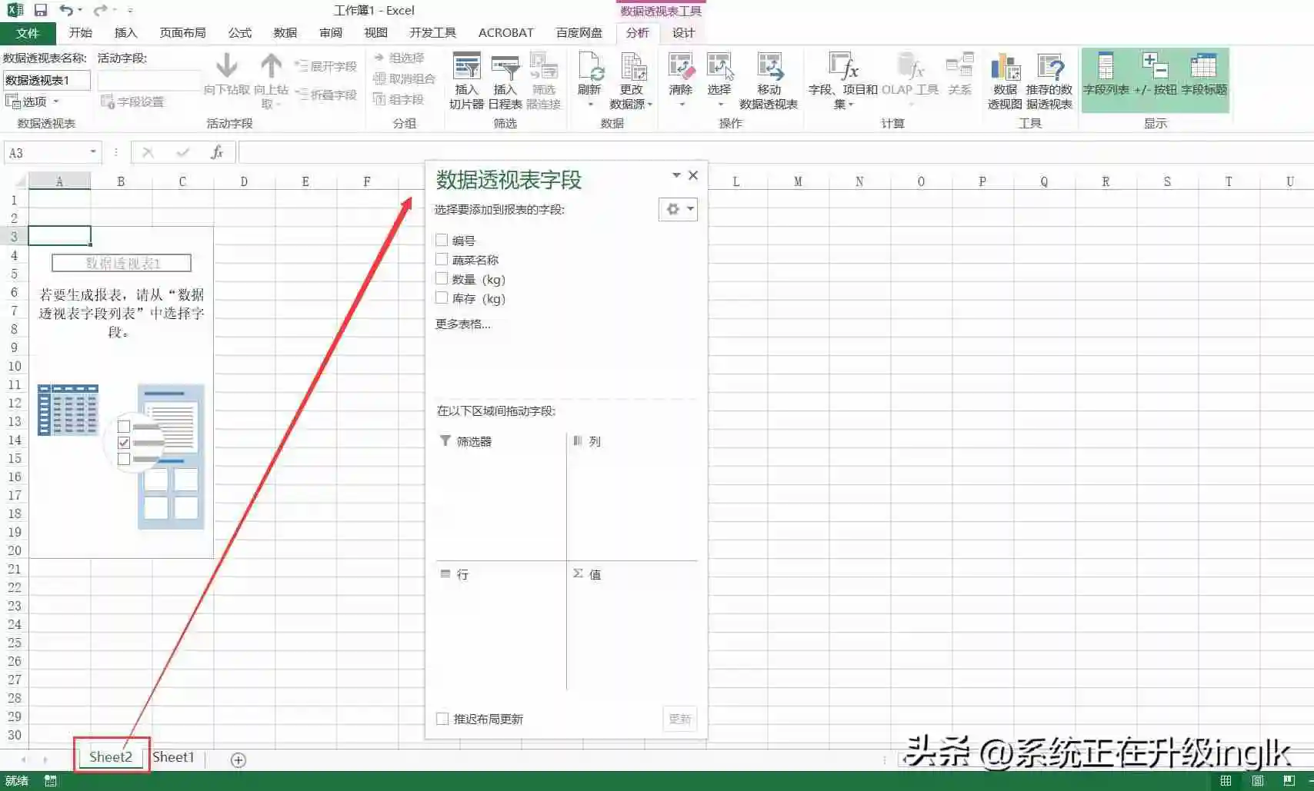Click 取消组合 ungroup
Screen dimensions: 1314x791
tap(404, 78)
